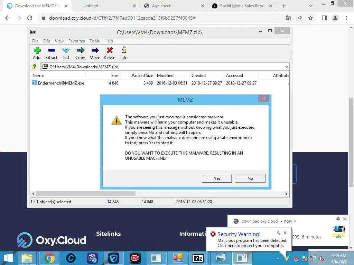Screen dimensions: 354x265
Task: Sort by the Size column header
Action: coord(103,76)
